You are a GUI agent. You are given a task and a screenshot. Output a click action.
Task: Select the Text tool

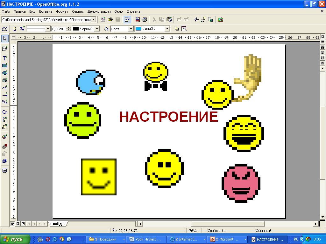click(5, 58)
